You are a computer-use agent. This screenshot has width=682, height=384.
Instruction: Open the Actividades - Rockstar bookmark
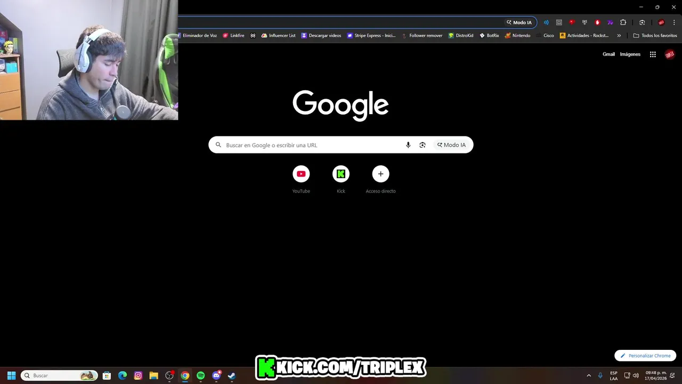(584, 36)
